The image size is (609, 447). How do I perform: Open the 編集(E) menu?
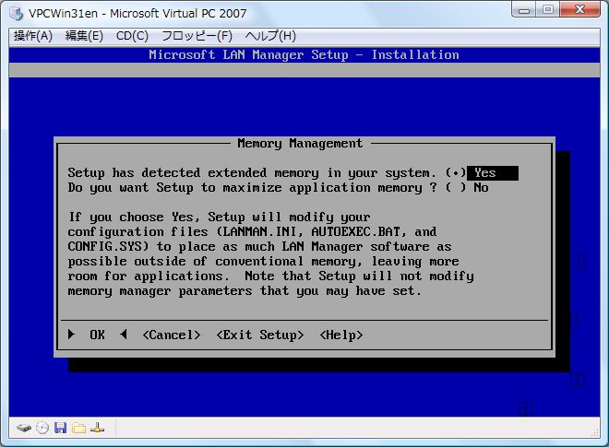pos(84,36)
